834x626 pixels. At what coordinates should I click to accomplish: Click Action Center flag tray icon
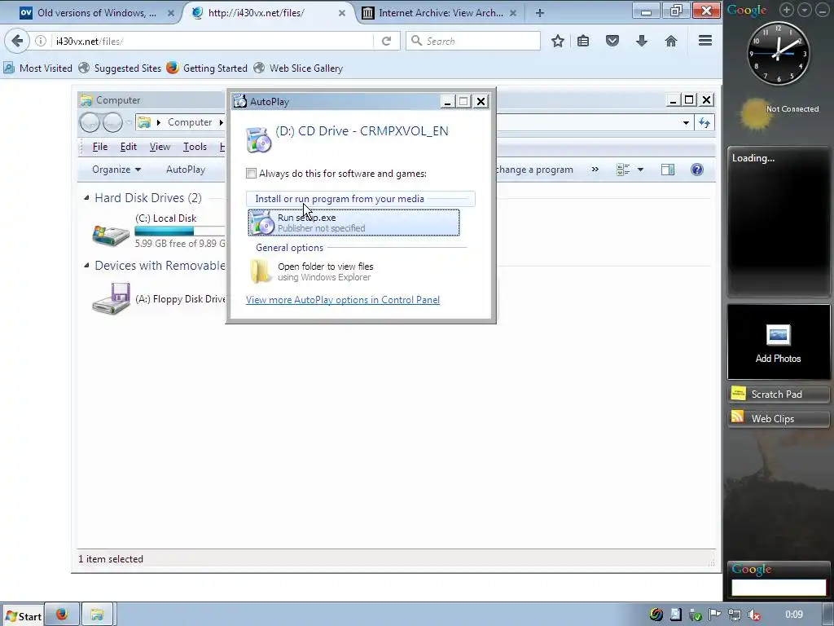(x=715, y=615)
